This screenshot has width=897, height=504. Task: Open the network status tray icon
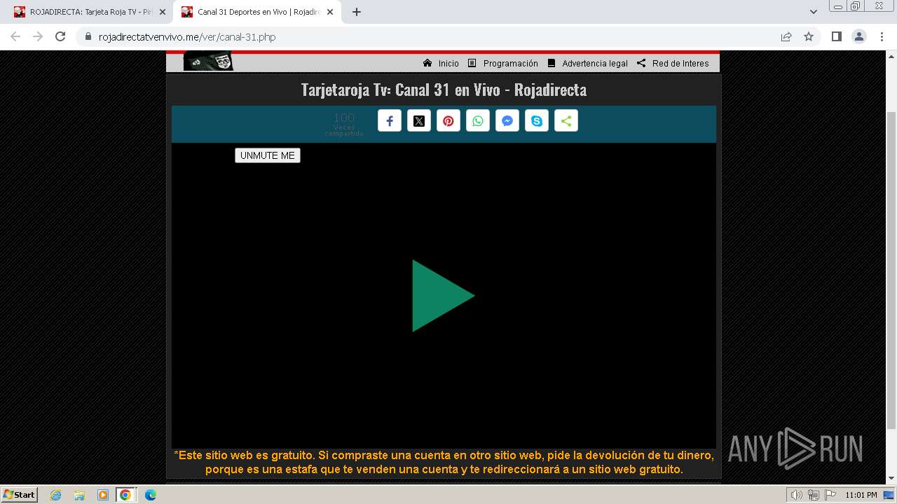tap(813, 496)
